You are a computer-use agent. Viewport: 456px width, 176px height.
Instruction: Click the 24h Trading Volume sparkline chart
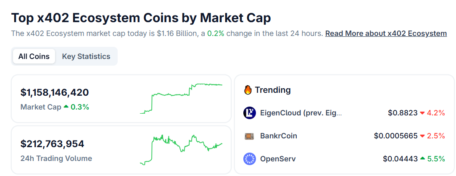pyautogui.click(x=181, y=149)
